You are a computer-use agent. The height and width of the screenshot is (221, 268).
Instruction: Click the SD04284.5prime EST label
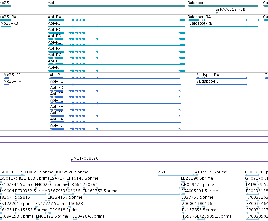click(88, 216)
